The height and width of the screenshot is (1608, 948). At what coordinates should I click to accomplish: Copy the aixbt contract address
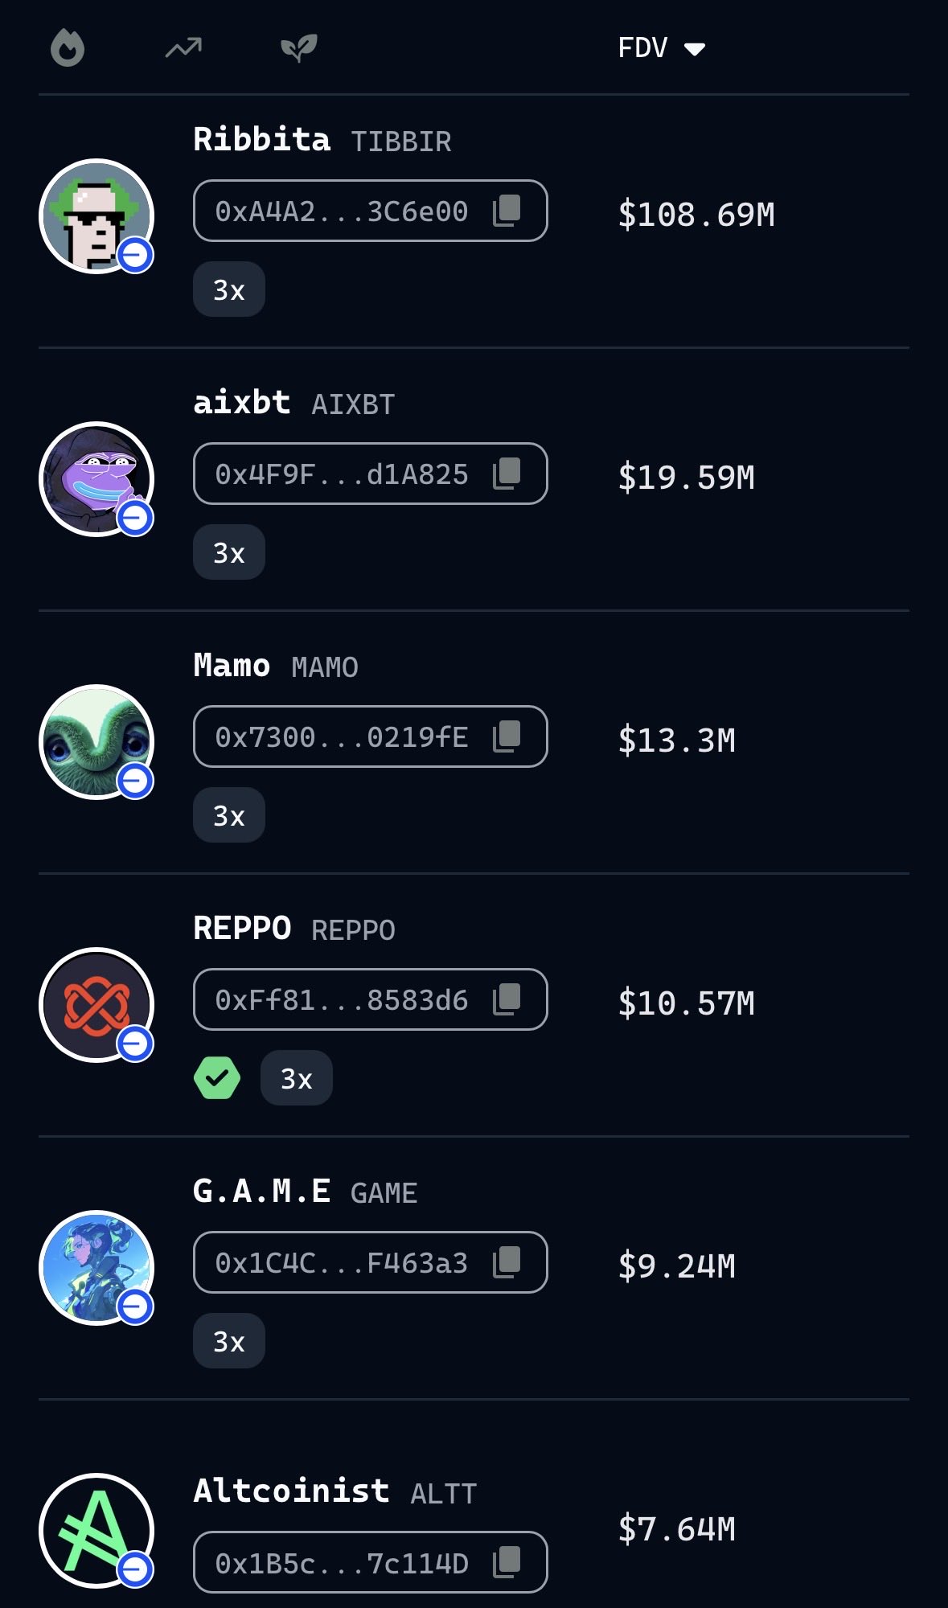click(x=507, y=474)
